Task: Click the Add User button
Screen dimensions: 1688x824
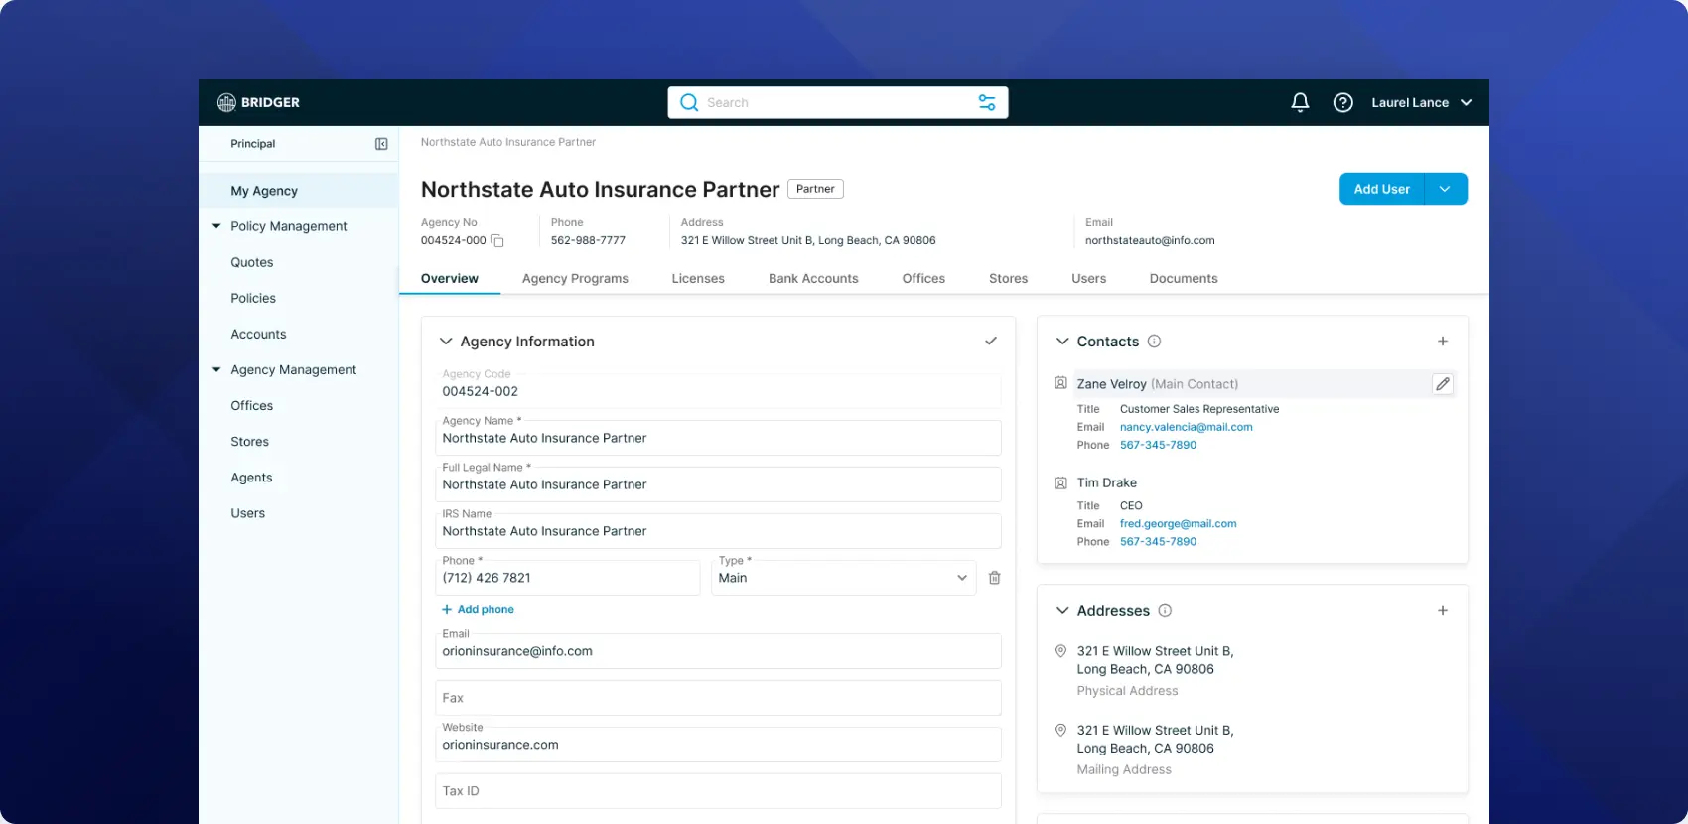Action: pyautogui.click(x=1381, y=189)
